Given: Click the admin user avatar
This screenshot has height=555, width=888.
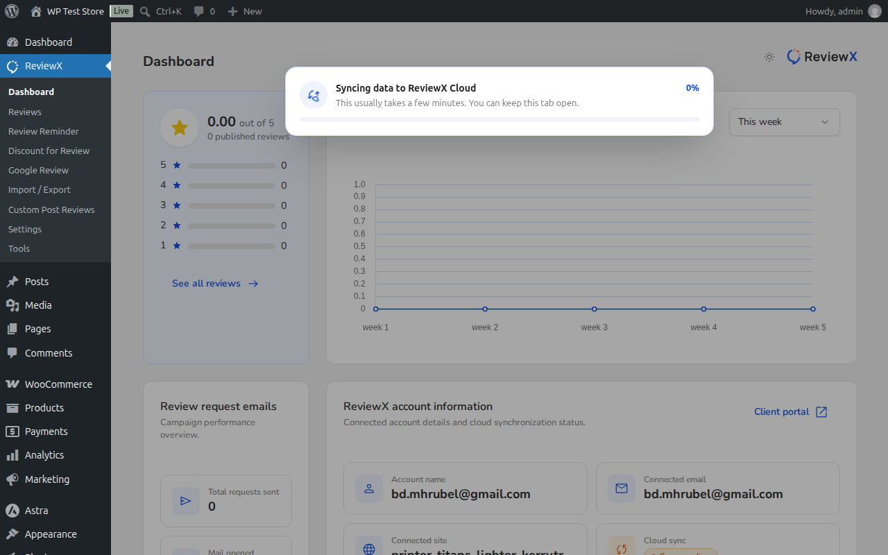Looking at the screenshot, I should [874, 11].
